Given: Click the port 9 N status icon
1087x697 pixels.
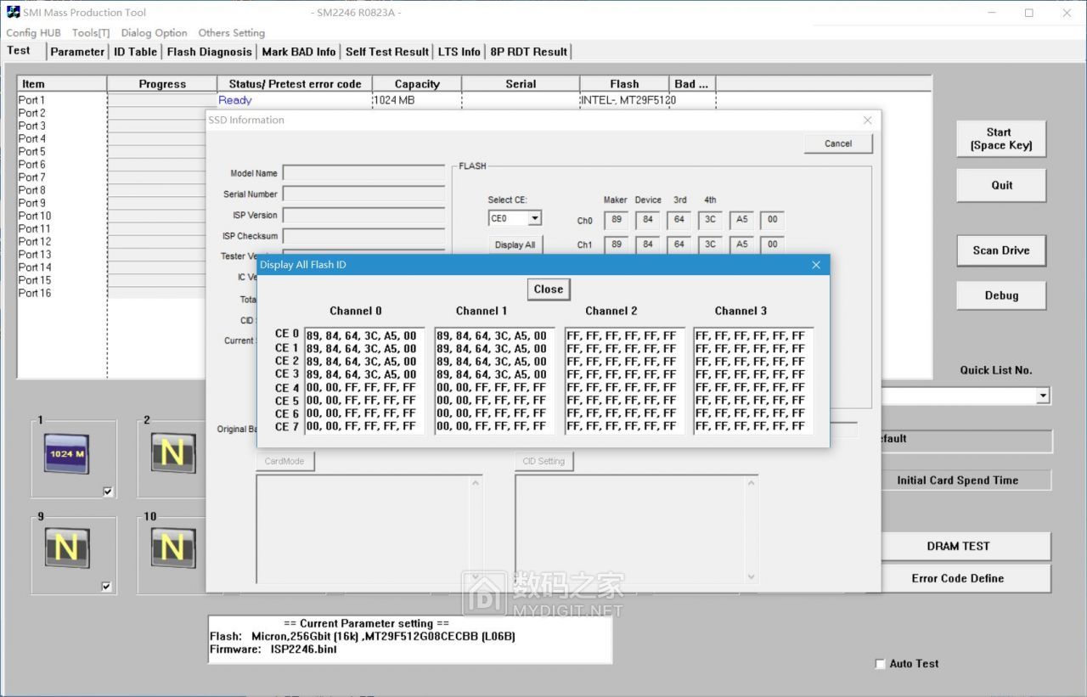Looking at the screenshot, I should (66, 548).
